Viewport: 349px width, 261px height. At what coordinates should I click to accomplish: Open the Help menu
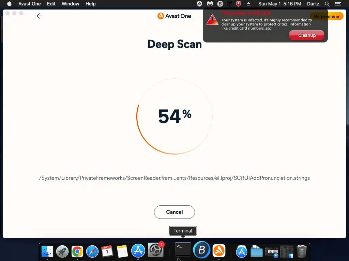[x=90, y=4]
